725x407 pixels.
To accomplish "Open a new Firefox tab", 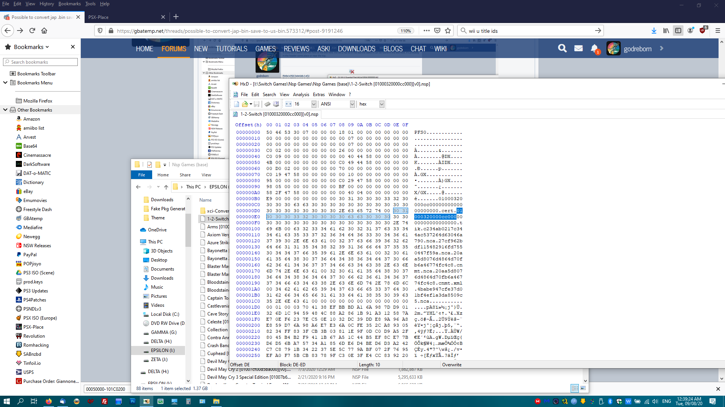I will click(x=176, y=17).
